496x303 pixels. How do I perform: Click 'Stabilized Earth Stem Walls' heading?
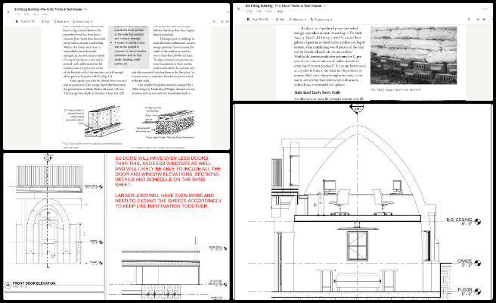(x=317, y=92)
